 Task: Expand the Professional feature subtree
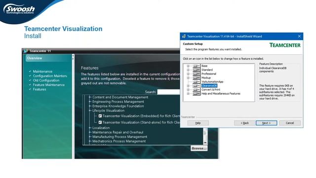188,74
